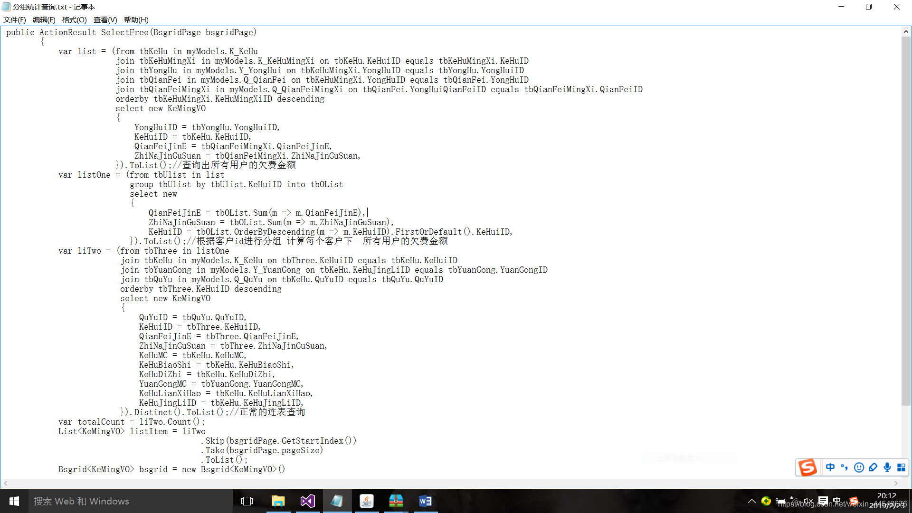Click the vertical scrollbar up arrow
This screenshot has height=513, width=912.
(x=906, y=32)
